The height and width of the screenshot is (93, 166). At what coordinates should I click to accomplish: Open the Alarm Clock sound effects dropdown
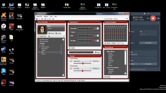(x=82, y=61)
